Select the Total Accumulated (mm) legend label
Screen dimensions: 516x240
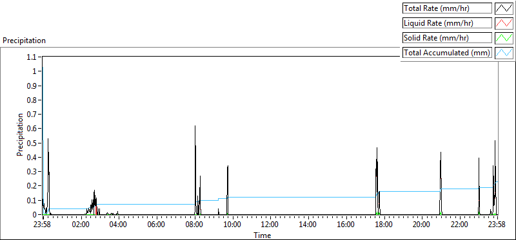coord(447,53)
